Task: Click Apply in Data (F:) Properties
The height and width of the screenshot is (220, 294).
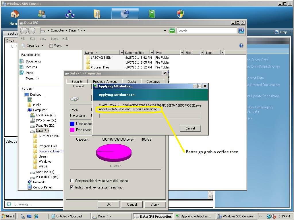Action: 155,204
